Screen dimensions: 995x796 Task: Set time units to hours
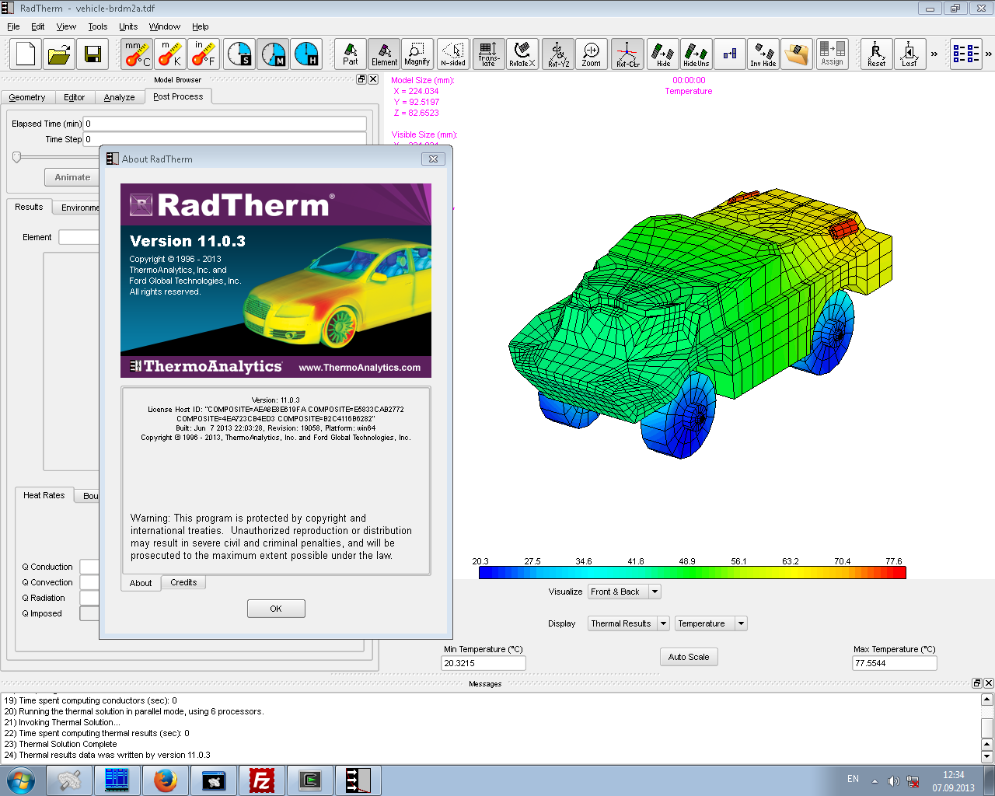[x=306, y=54]
